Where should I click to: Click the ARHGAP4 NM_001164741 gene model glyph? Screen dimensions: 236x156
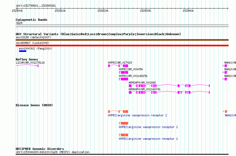pos(169,92)
